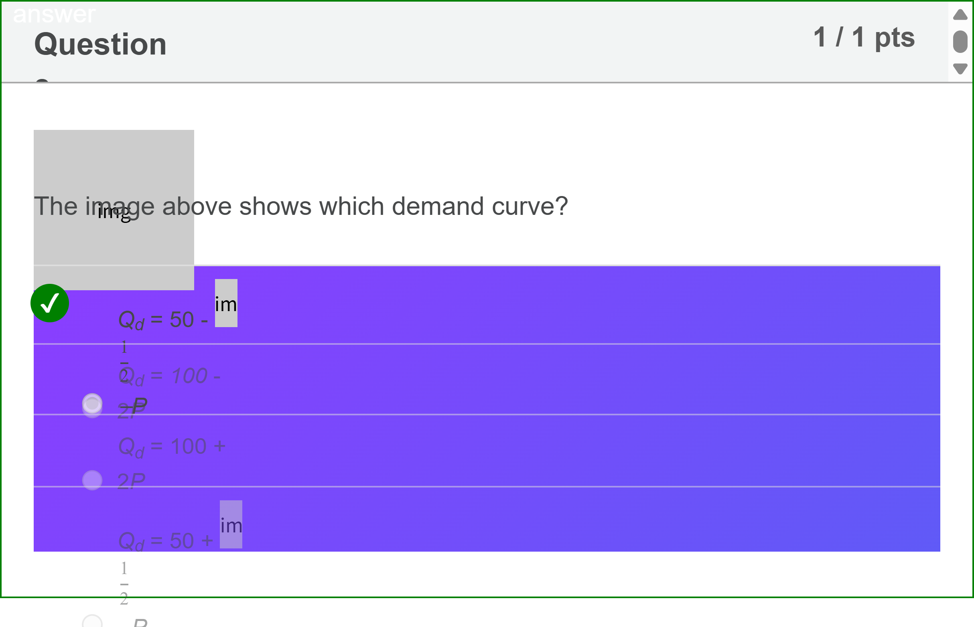Click the small image in the Qd = 50 + answer

(x=231, y=524)
